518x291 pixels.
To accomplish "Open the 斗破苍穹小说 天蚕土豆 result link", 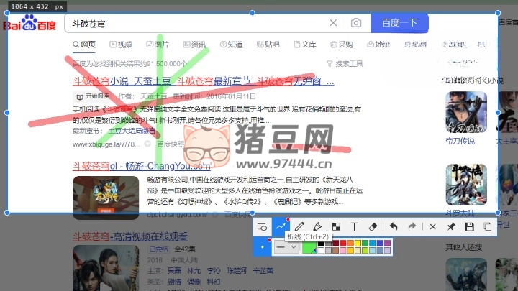I will tap(203, 80).
